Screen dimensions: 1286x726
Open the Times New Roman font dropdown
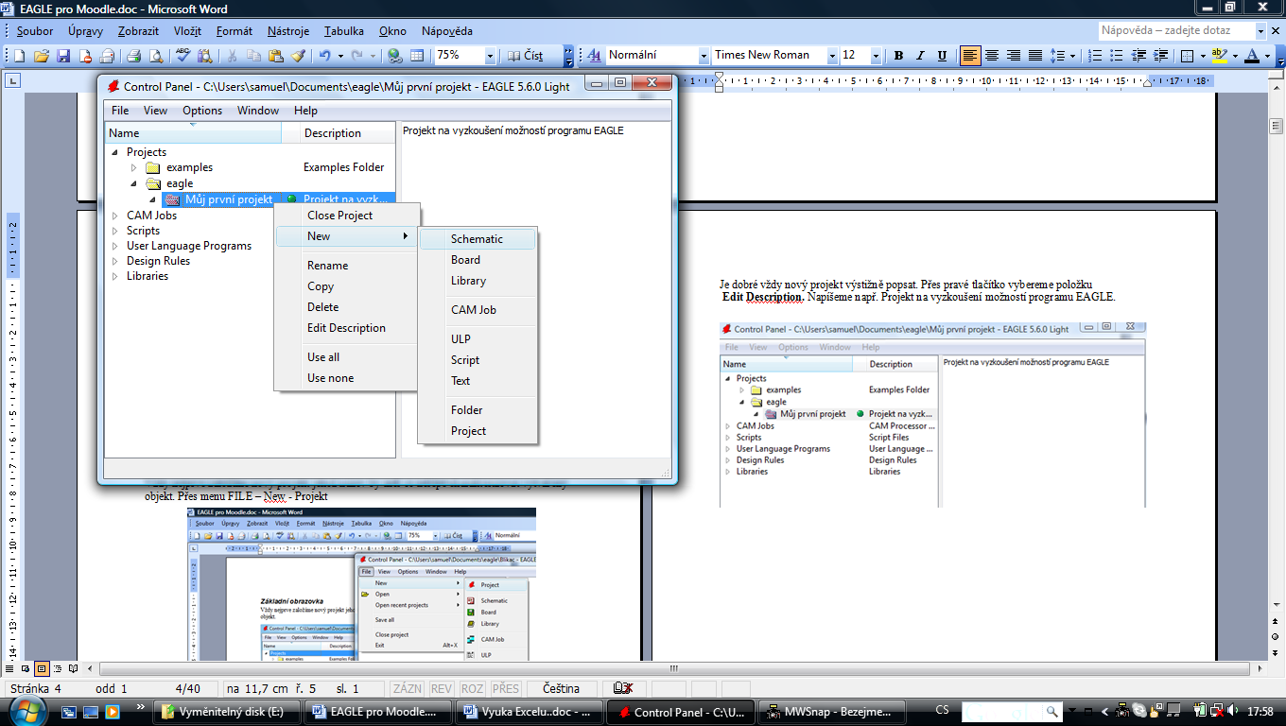click(832, 56)
